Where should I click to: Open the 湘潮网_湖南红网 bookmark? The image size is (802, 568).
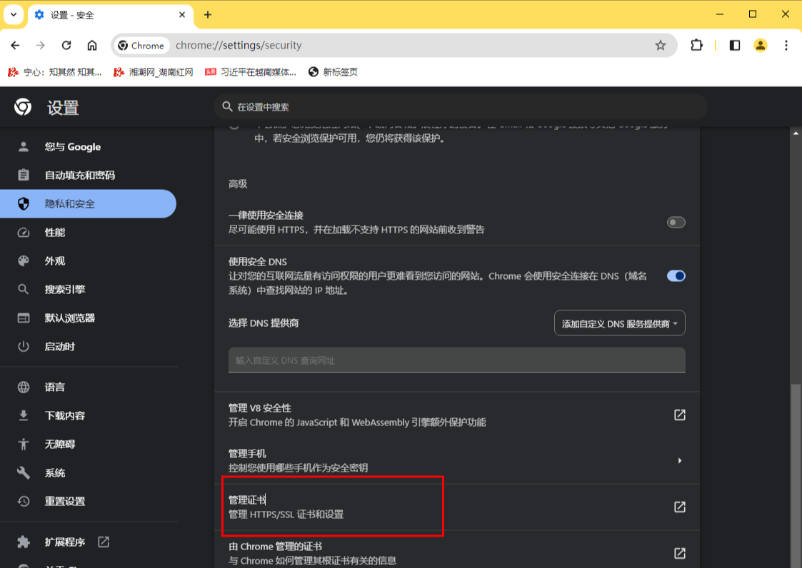pos(154,72)
